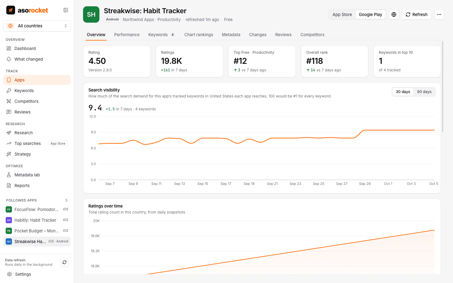453x283 pixels.
Task: Click the HH Habitly app icon
Action: (x=9, y=220)
